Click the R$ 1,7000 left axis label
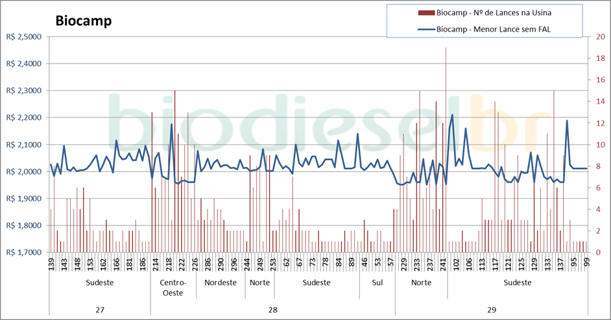The height and width of the screenshot is (320, 611). click(x=23, y=253)
